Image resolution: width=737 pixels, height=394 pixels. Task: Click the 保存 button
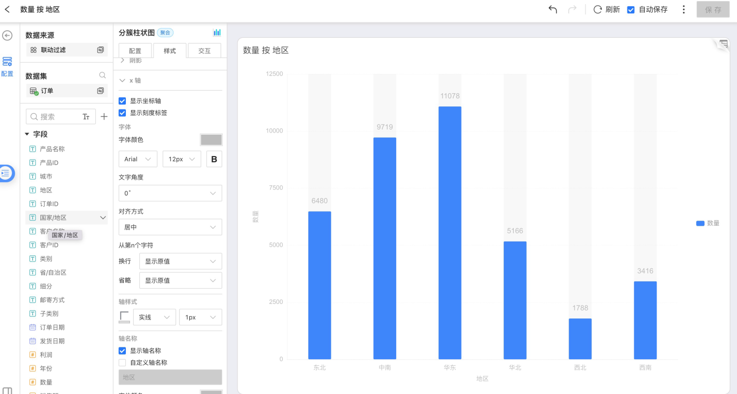point(712,9)
